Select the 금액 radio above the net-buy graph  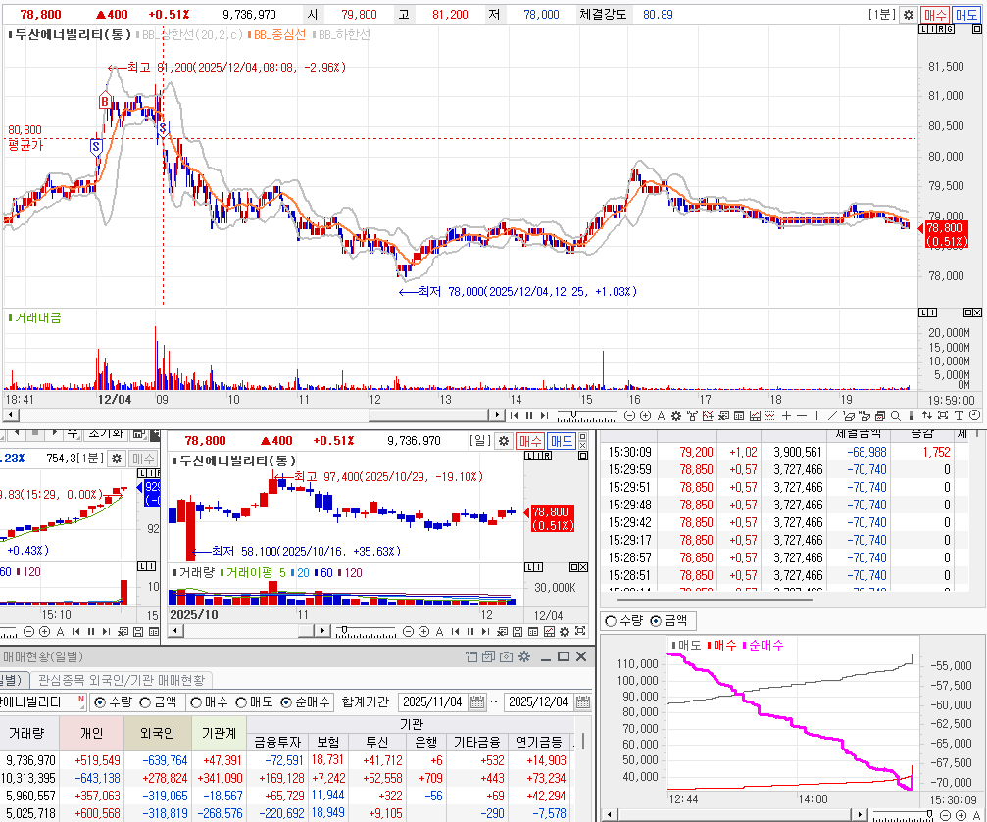tap(656, 621)
